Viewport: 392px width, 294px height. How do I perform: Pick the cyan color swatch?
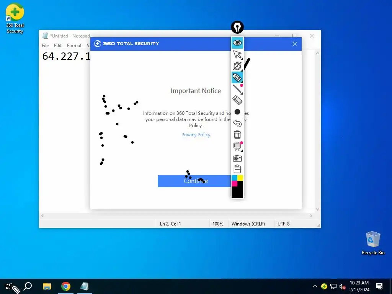point(234,178)
